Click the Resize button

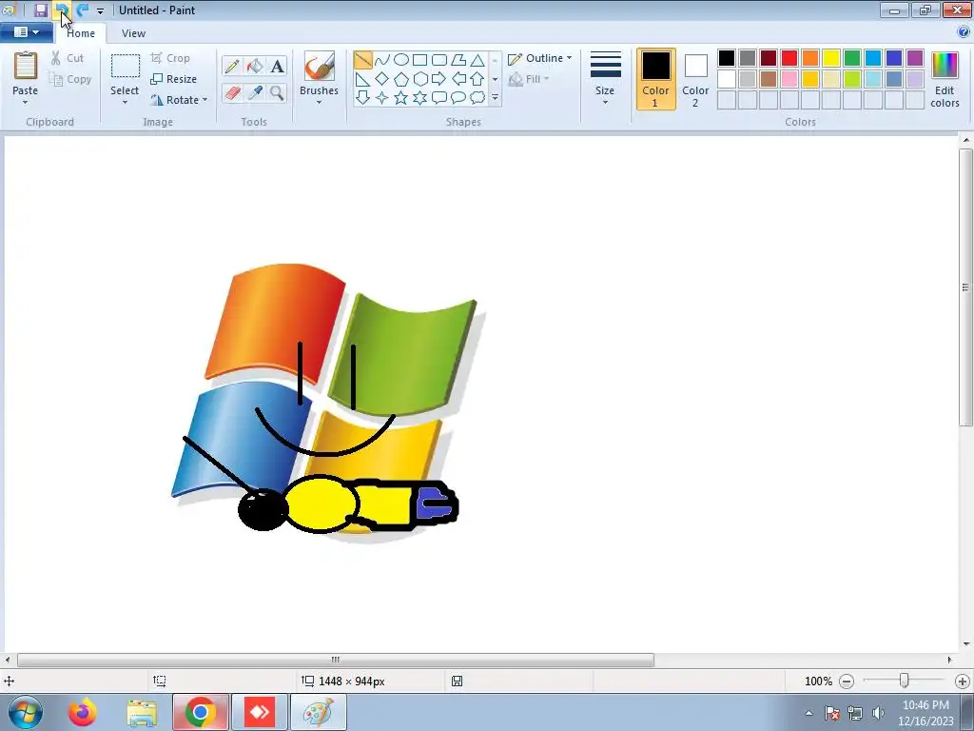174,79
